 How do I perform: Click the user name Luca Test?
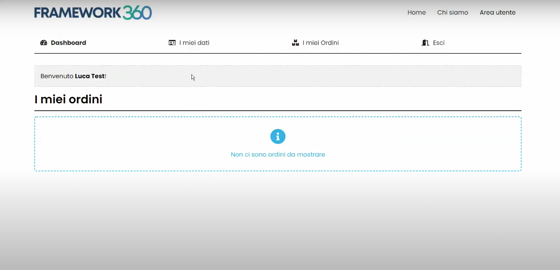(x=90, y=76)
